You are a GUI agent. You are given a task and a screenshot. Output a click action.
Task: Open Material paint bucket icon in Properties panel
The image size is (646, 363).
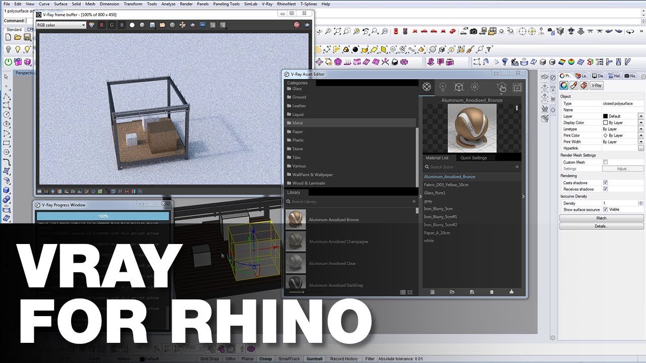click(574, 86)
